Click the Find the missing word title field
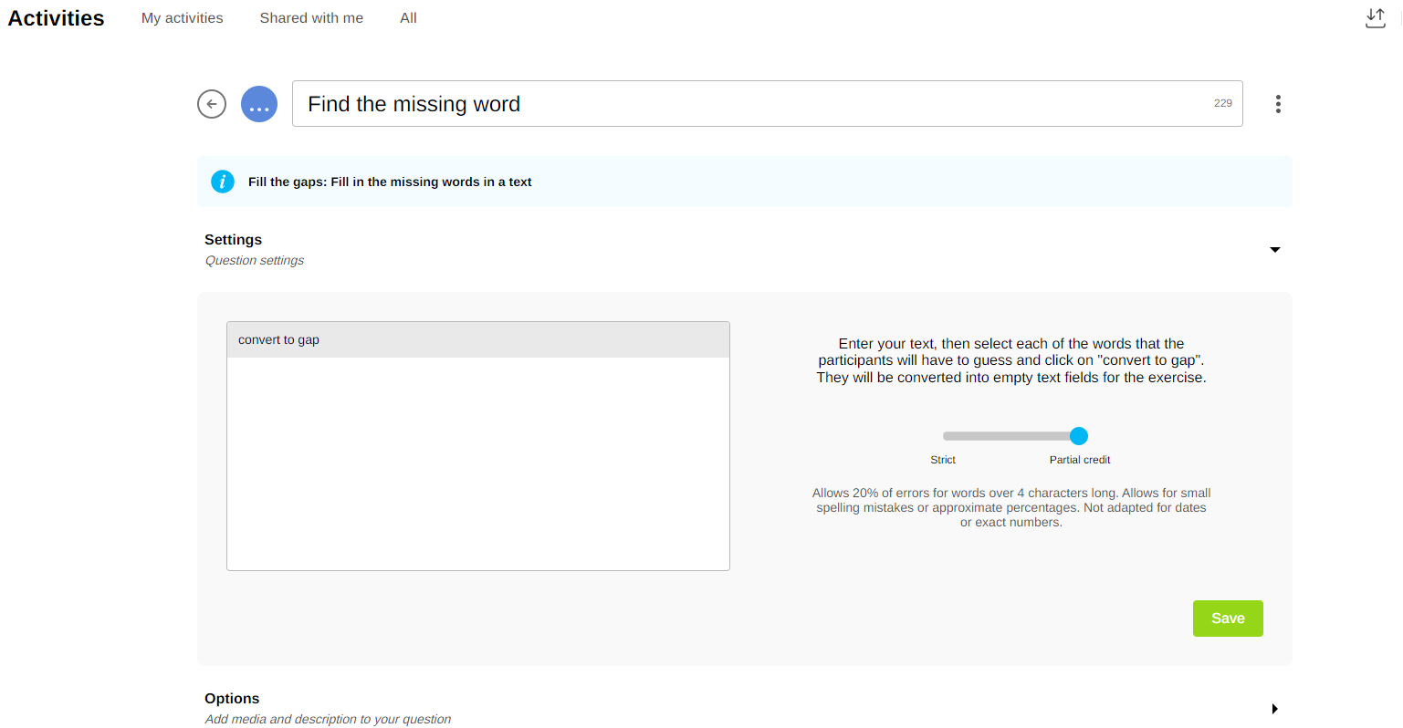Viewport: 1403px width, 728px height. point(749,104)
